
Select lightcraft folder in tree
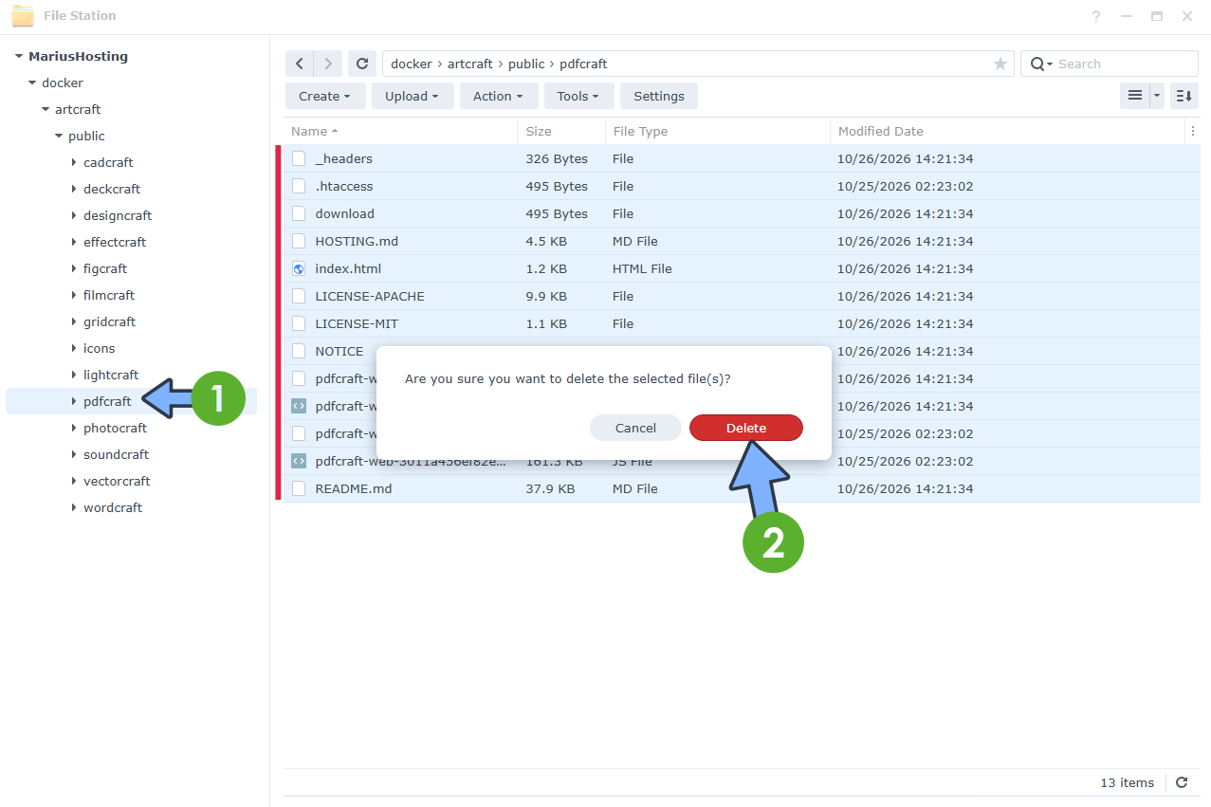click(x=111, y=375)
